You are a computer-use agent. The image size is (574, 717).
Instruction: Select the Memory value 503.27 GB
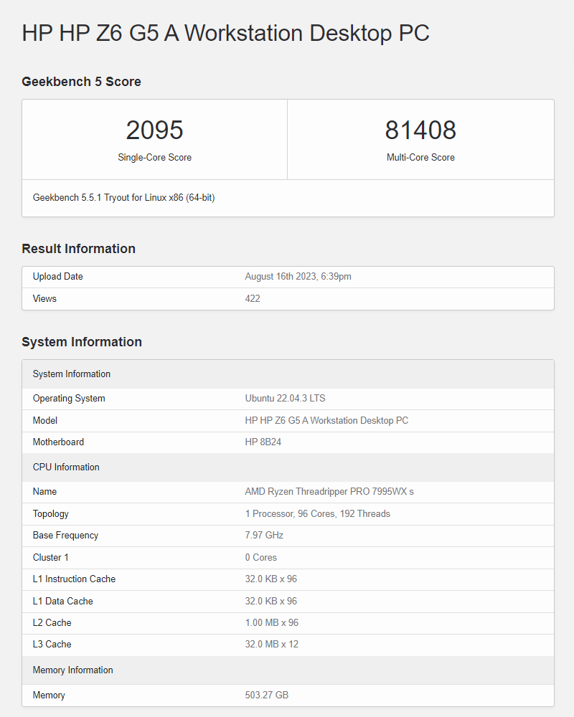[266, 695]
